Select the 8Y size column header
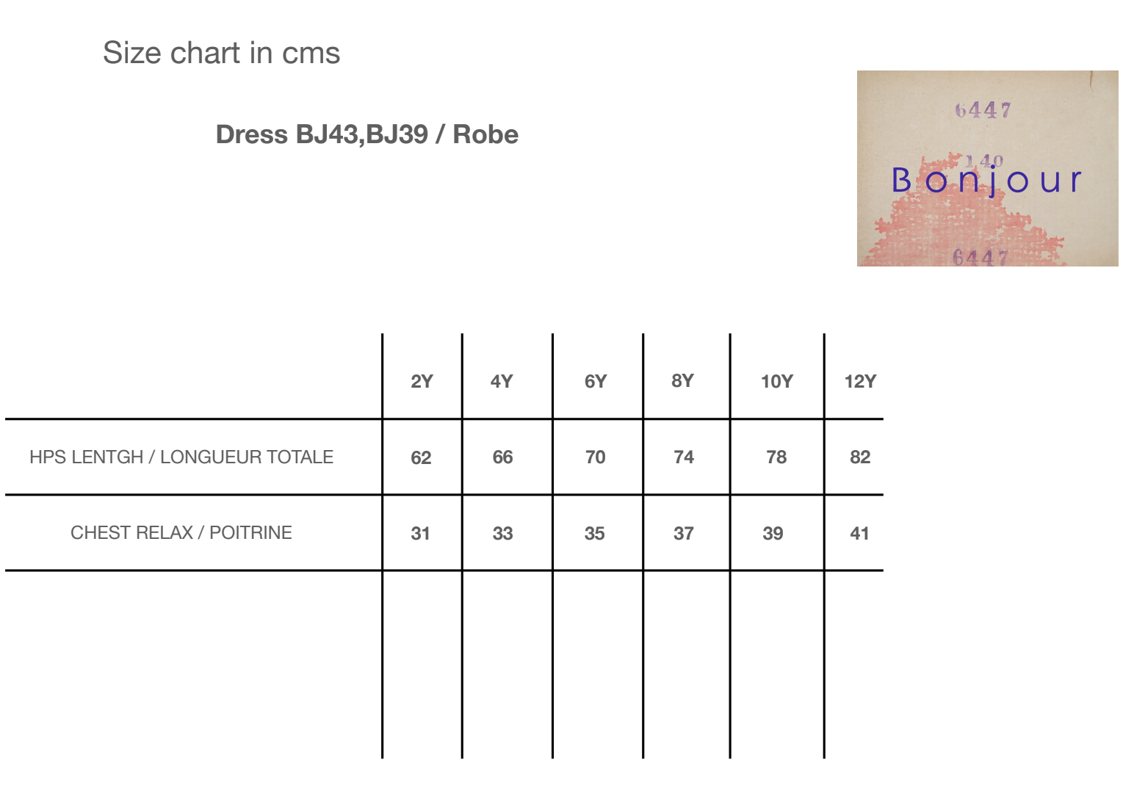1134x790 pixels. [x=682, y=380]
